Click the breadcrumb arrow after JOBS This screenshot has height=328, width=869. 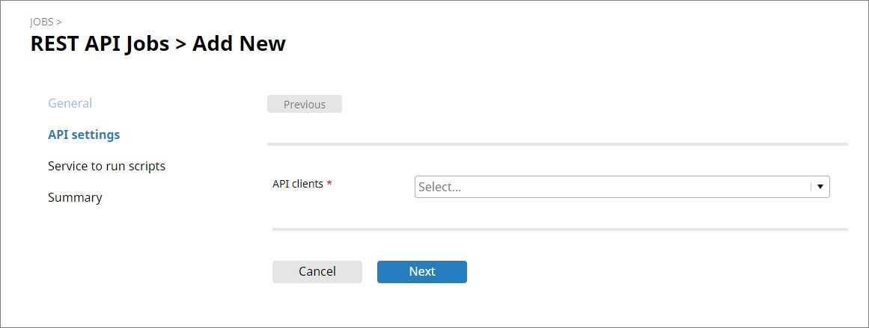pos(59,22)
